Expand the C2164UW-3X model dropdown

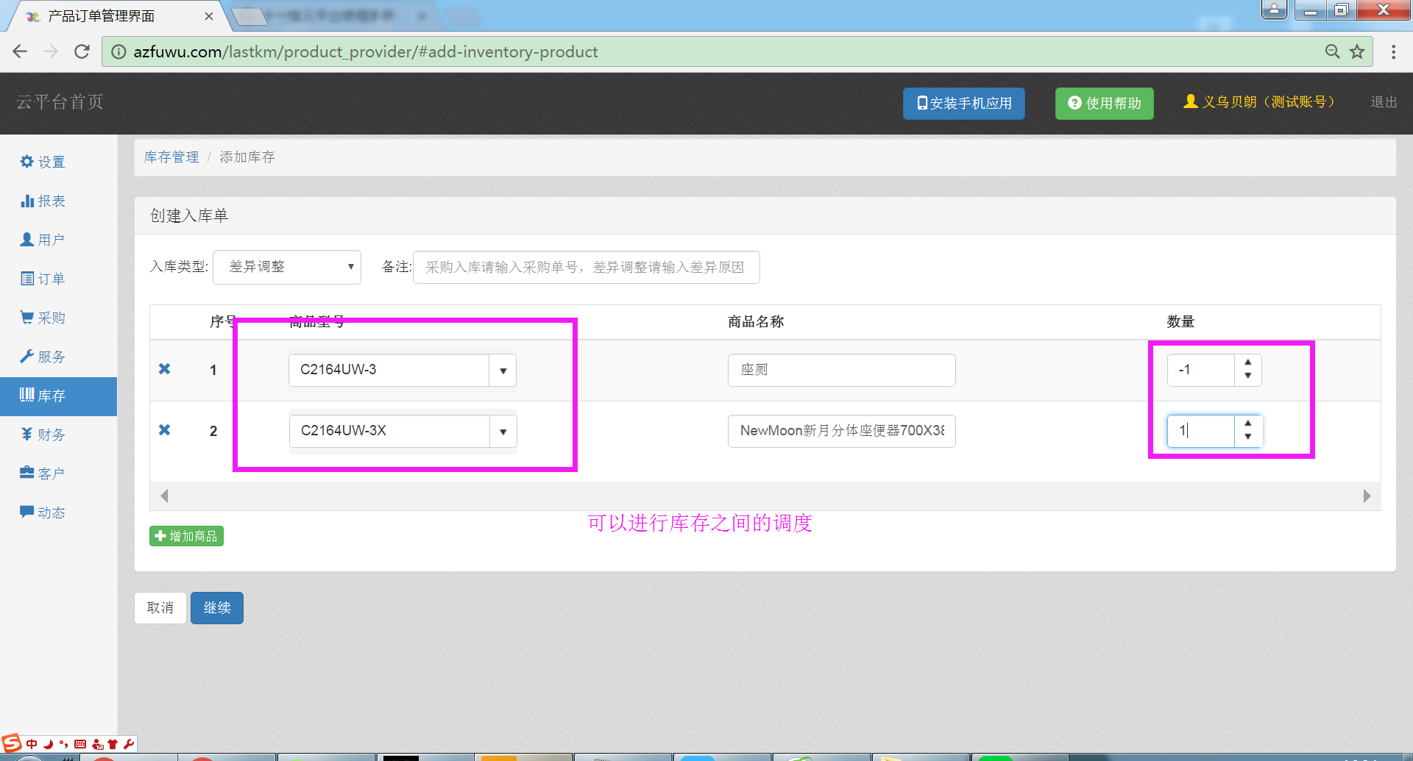pos(503,432)
